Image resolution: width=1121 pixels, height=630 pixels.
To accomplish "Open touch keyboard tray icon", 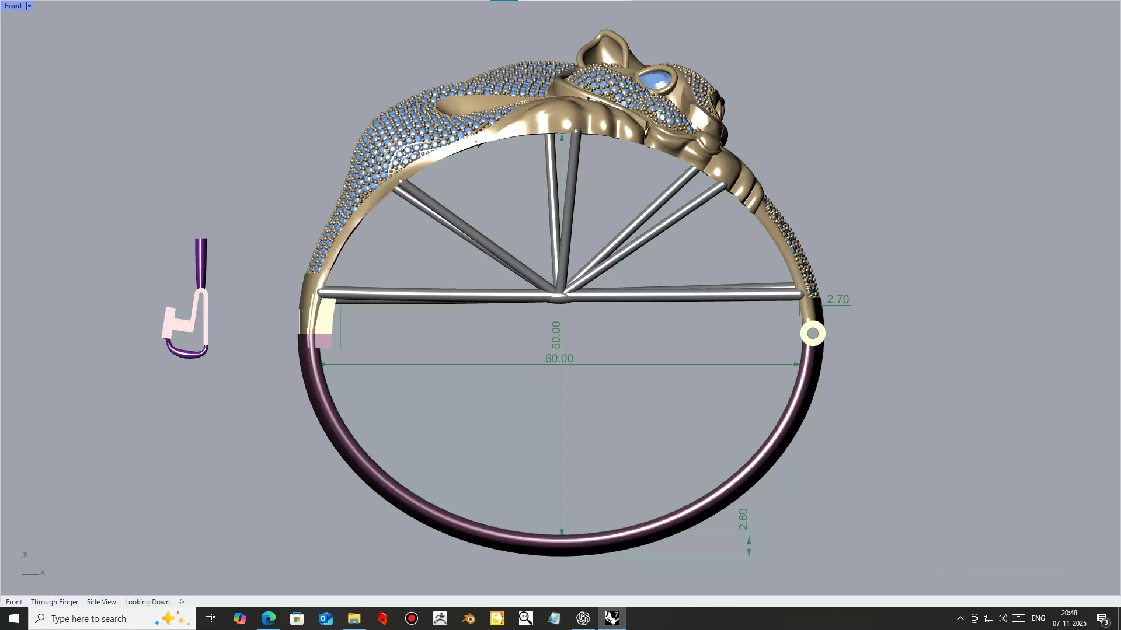I will (x=1019, y=618).
